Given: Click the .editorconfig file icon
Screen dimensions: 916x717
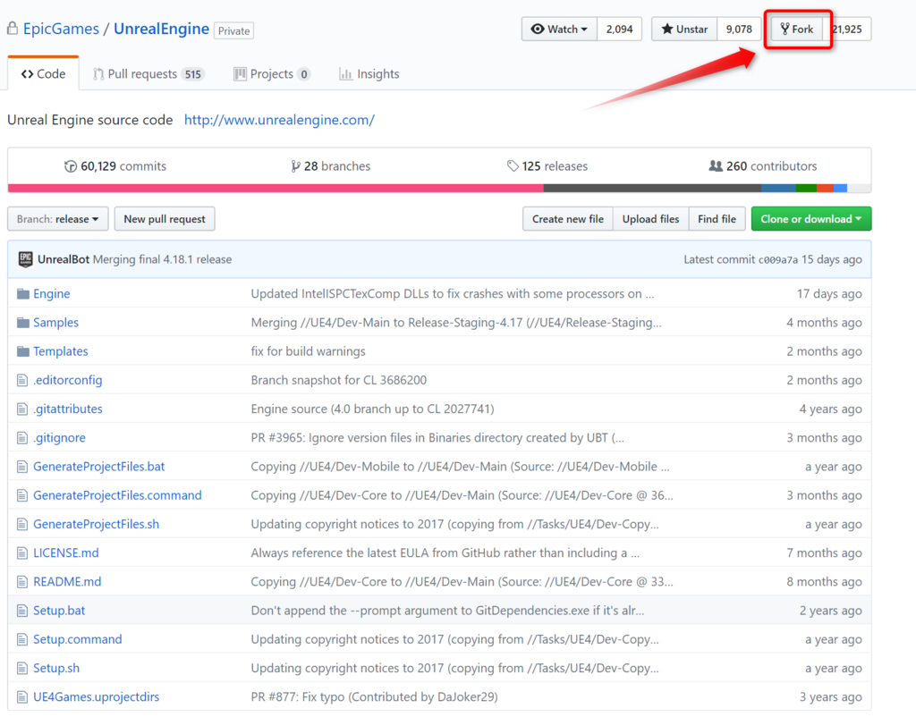Looking at the screenshot, I should (22, 380).
